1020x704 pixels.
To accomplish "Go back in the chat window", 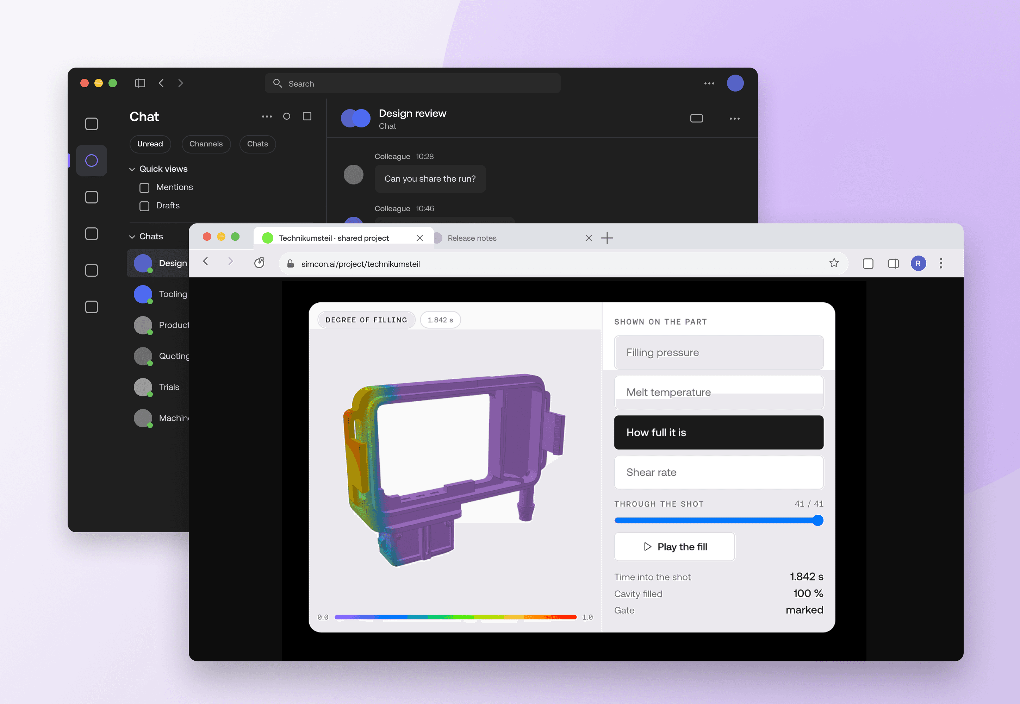I will click(161, 83).
